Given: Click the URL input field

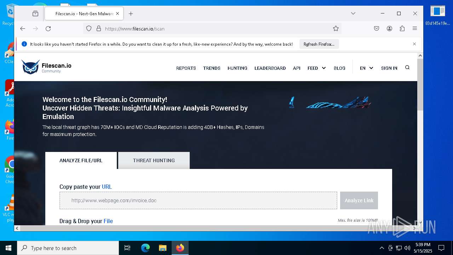Looking at the screenshot, I should (198, 200).
